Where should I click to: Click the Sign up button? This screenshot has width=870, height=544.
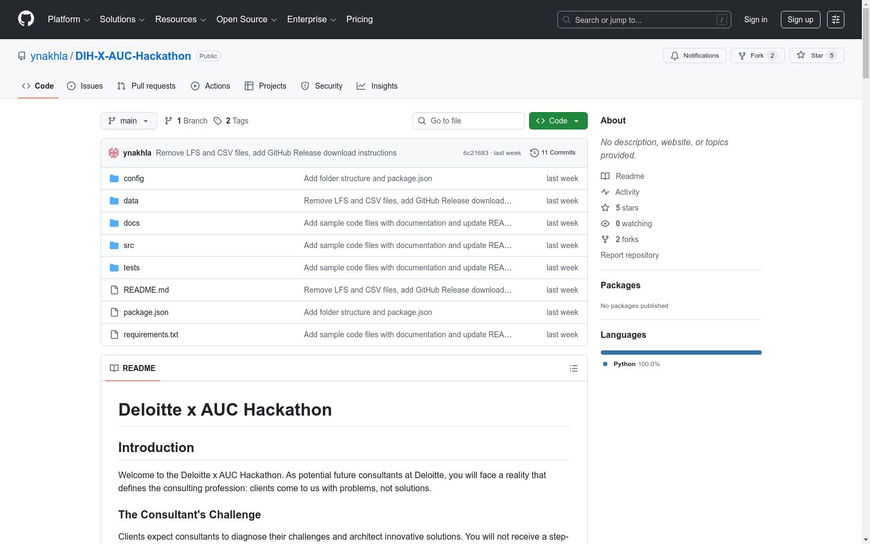(800, 20)
